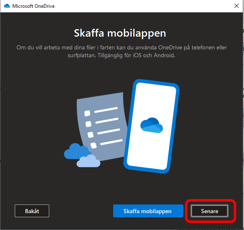Click the third white checkbox on the document
This screenshot has height=230, width=244.
point(90,135)
